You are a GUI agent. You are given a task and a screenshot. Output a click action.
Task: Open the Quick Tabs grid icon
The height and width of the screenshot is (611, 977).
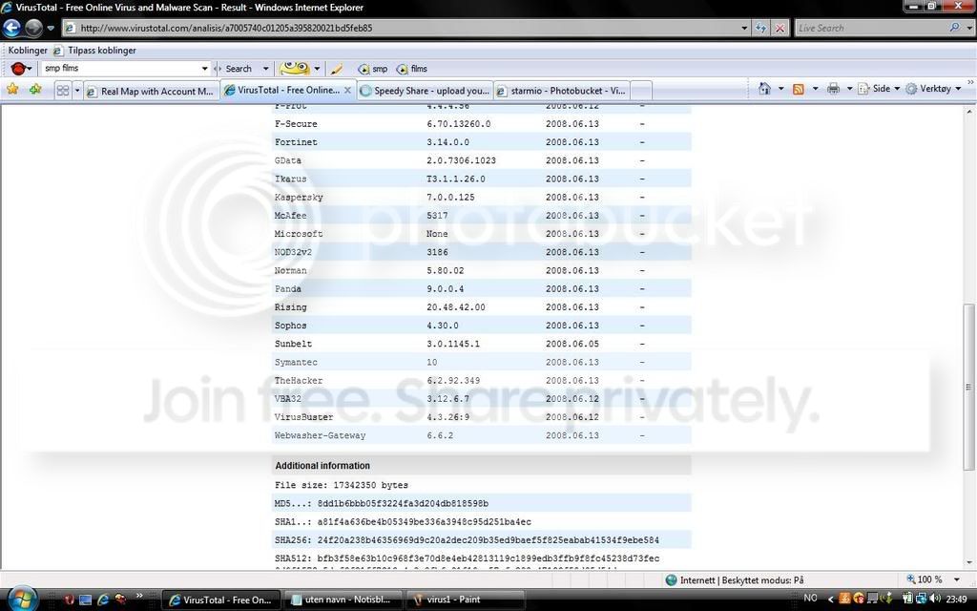[63, 91]
